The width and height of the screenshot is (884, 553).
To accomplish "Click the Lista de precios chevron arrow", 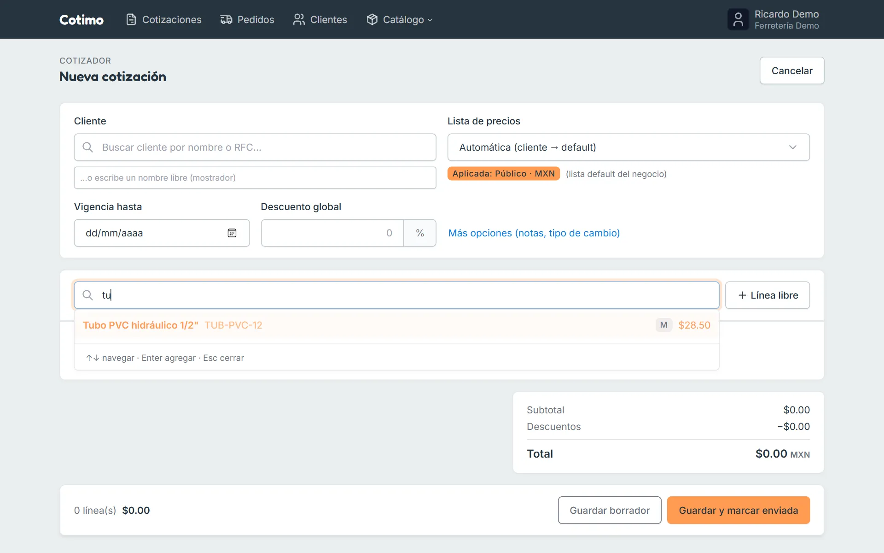I will tap(792, 147).
